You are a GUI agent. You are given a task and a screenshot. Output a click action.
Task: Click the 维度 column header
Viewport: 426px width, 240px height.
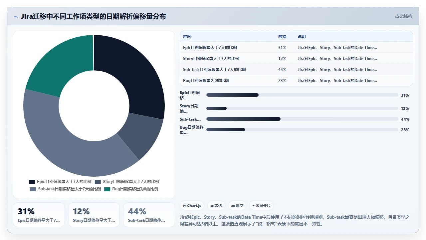pyautogui.click(x=187, y=37)
